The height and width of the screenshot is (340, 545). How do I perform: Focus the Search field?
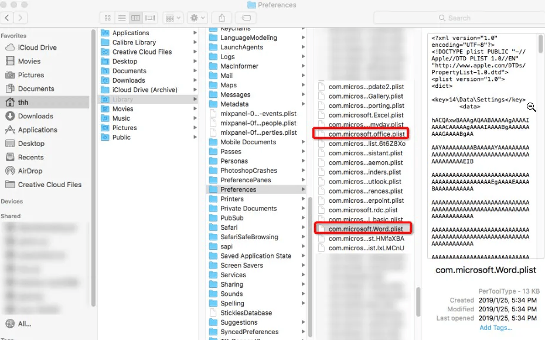(x=459, y=18)
